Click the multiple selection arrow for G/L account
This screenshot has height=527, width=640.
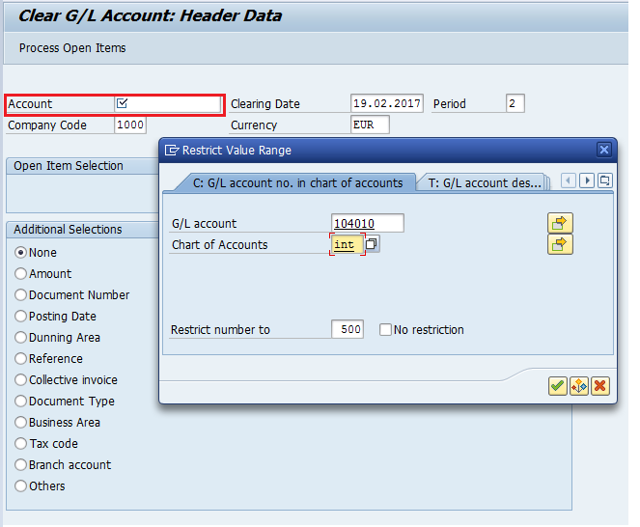(560, 223)
